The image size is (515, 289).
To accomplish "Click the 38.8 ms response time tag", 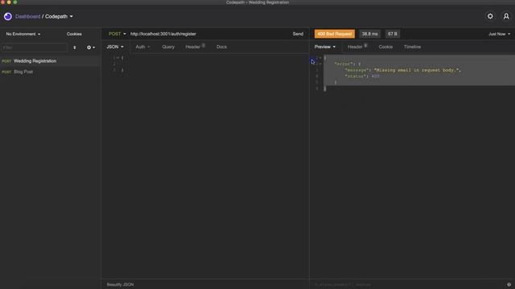I will point(369,34).
